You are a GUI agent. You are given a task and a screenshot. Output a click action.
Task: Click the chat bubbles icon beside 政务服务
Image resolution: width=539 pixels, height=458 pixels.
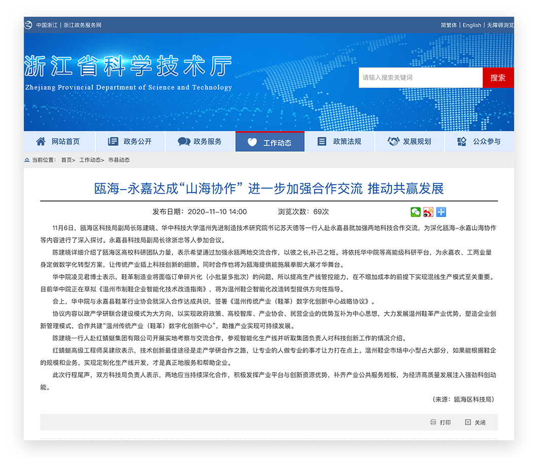tap(184, 142)
